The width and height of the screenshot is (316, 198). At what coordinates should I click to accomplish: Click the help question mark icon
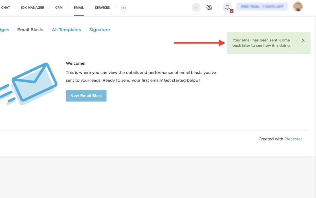209,8
